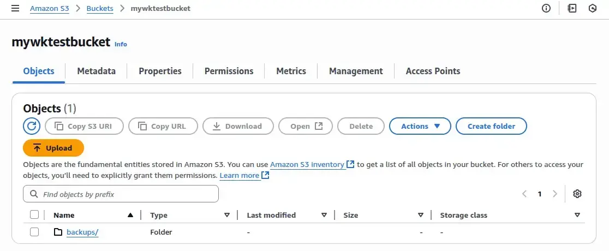This screenshot has height=251, width=609.
Task: Click the mywktestbucket breadcrumb text
Action: click(x=160, y=8)
